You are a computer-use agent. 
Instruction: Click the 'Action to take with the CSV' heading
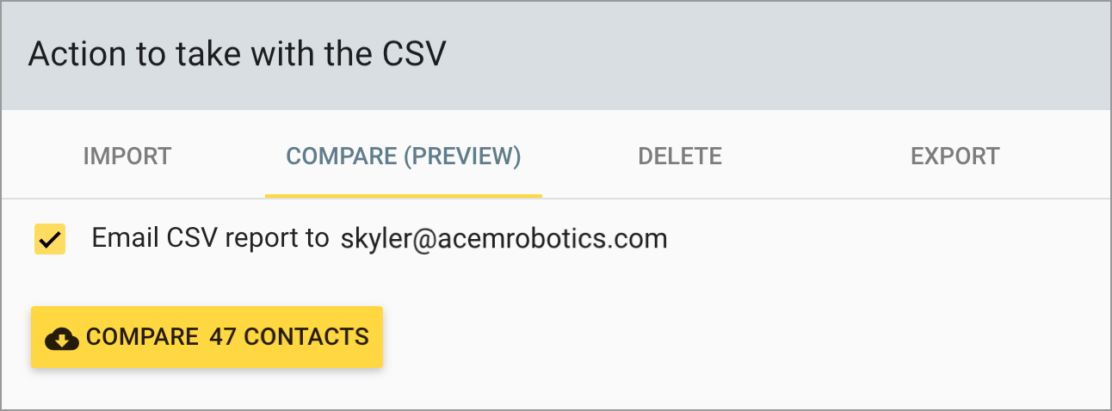pos(238,55)
